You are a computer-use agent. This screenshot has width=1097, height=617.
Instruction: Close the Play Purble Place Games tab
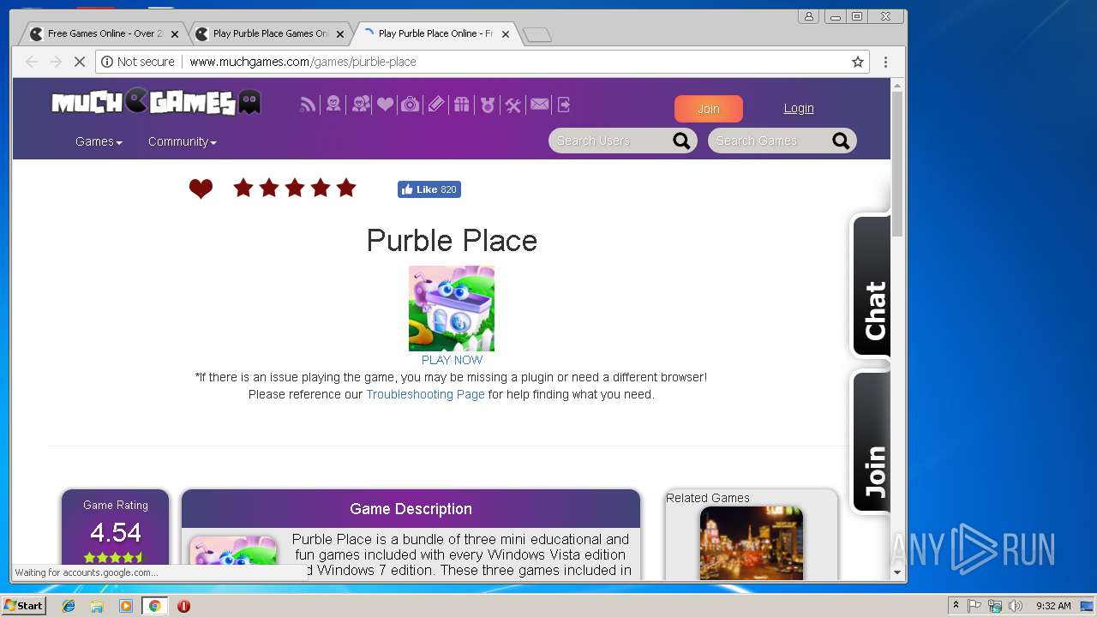pos(340,34)
